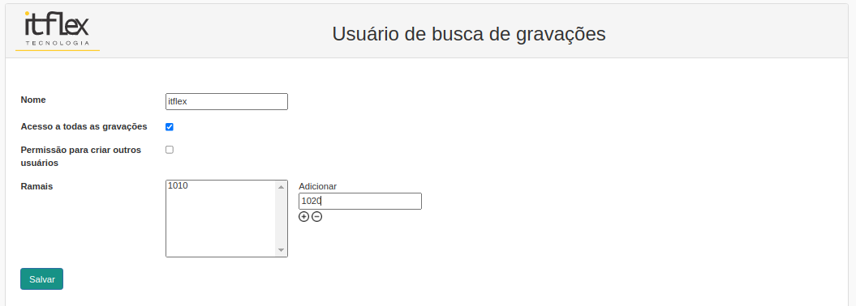Click the Usuário de busca de gravações heading
The image size is (856, 306).
(x=469, y=34)
